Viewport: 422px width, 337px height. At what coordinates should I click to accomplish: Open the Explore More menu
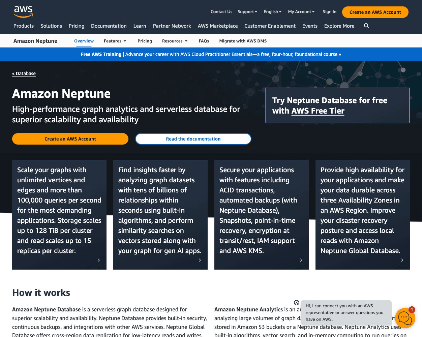pos(339,26)
